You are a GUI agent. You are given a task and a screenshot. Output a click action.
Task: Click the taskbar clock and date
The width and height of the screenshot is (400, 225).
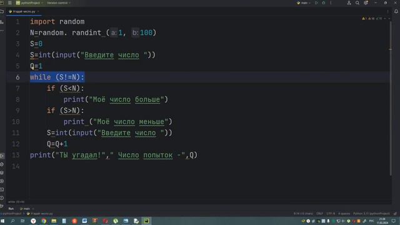click(382, 221)
